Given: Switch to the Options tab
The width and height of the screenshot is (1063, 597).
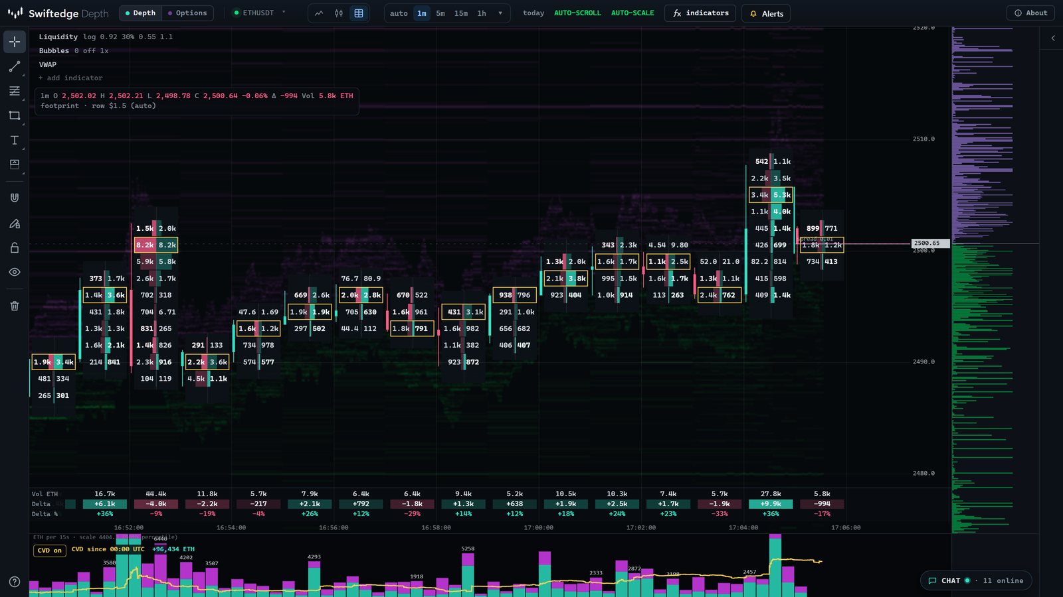Looking at the screenshot, I should pyautogui.click(x=187, y=13).
